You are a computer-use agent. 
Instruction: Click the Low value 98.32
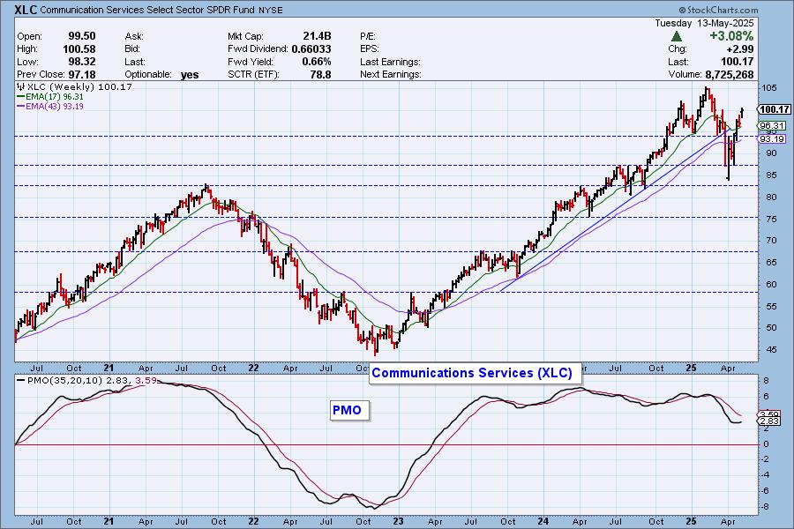point(82,62)
